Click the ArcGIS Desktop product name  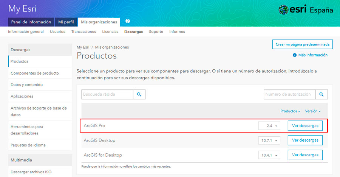[x=99, y=140]
